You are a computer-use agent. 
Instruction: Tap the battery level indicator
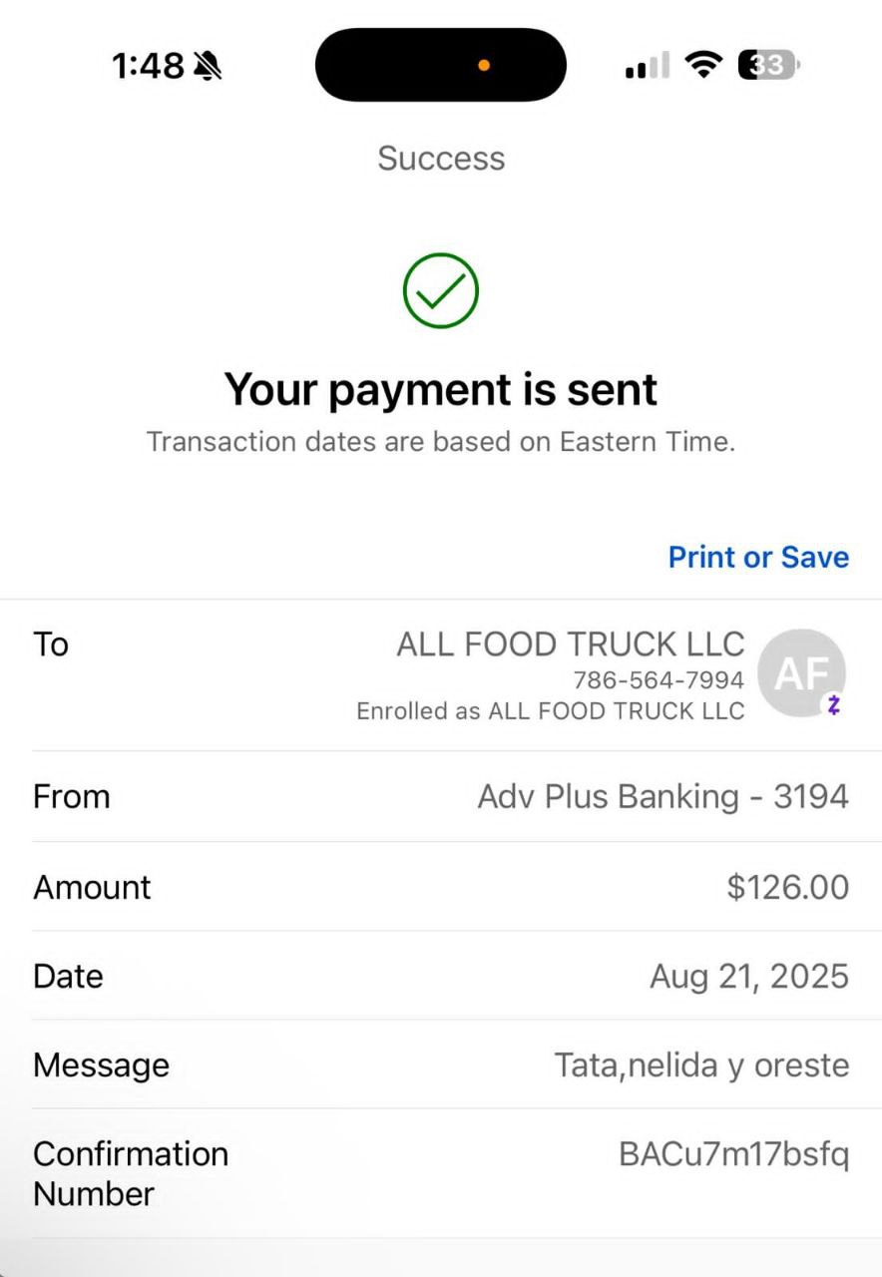click(768, 66)
